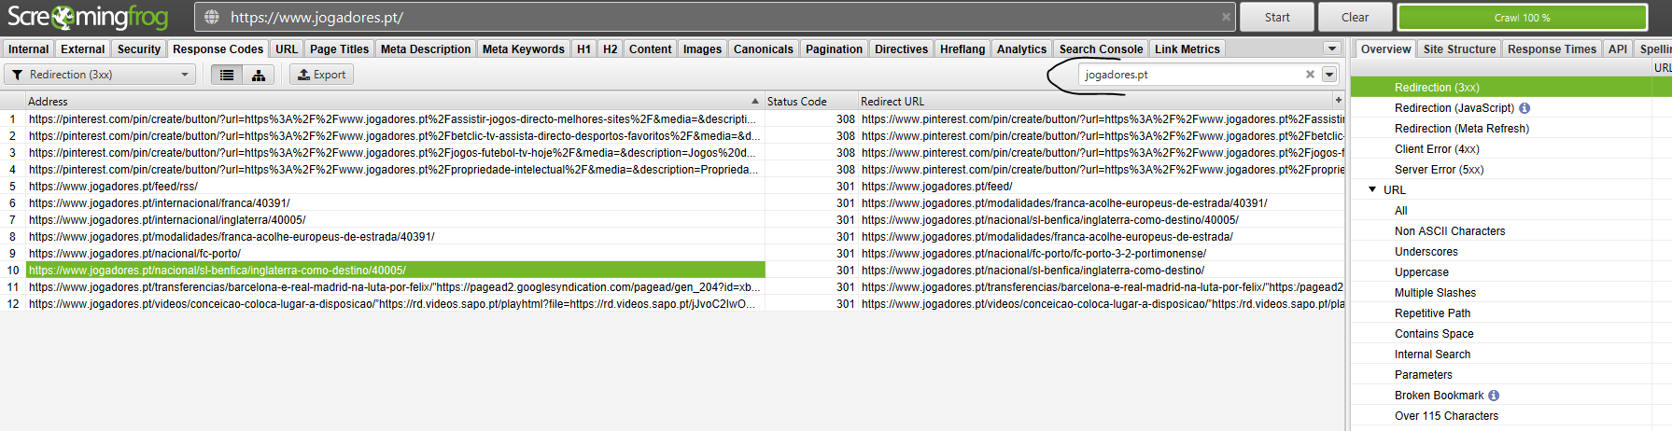The height and width of the screenshot is (431, 1672).
Task: Click the Export button
Action: pos(321,75)
